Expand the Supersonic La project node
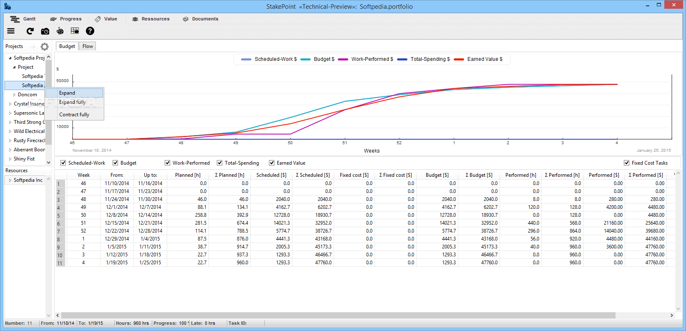The height and width of the screenshot is (331, 686). click(10, 113)
